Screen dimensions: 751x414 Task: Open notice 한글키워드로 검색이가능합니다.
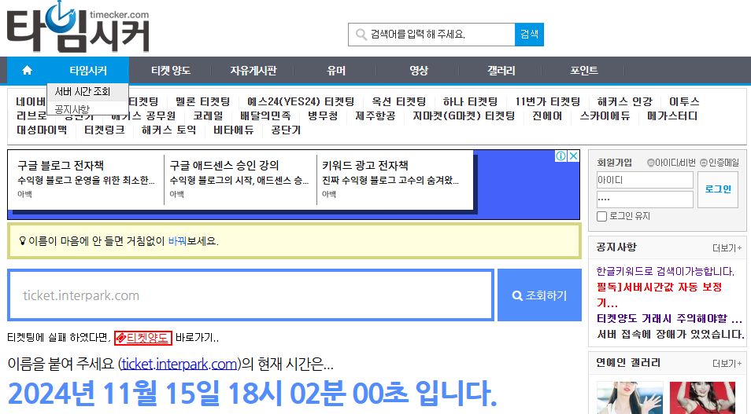click(665, 272)
